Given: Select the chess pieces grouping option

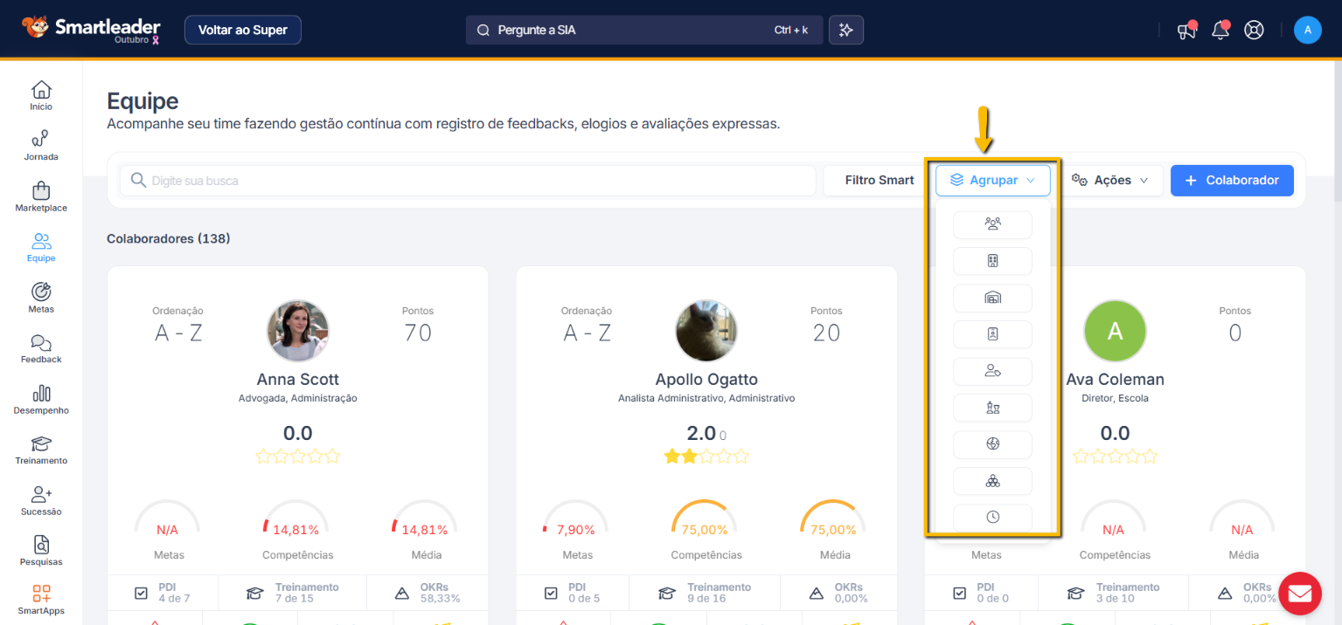Looking at the screenshot, I should click(x=992, y=408).
